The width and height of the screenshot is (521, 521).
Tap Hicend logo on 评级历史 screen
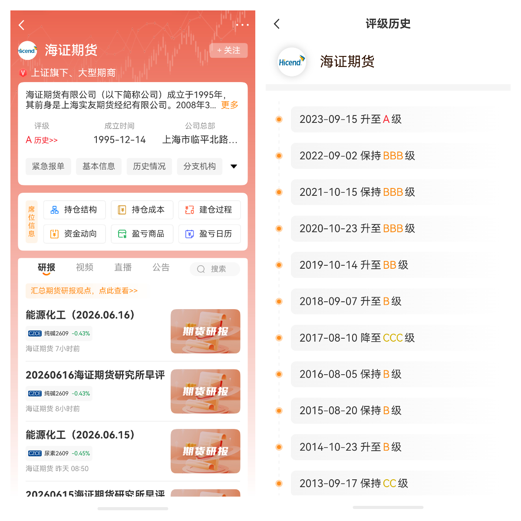click(291, 62)
